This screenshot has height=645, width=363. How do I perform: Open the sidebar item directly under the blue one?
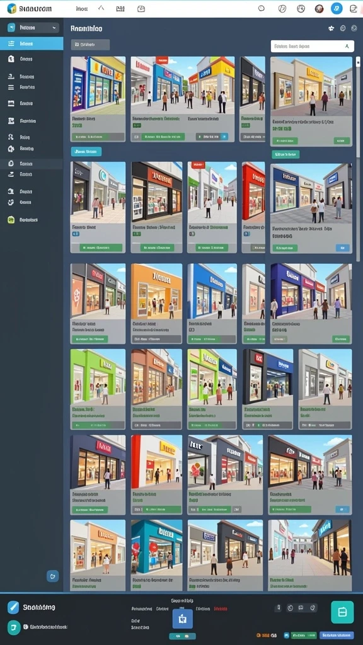[x=32, y=59]
